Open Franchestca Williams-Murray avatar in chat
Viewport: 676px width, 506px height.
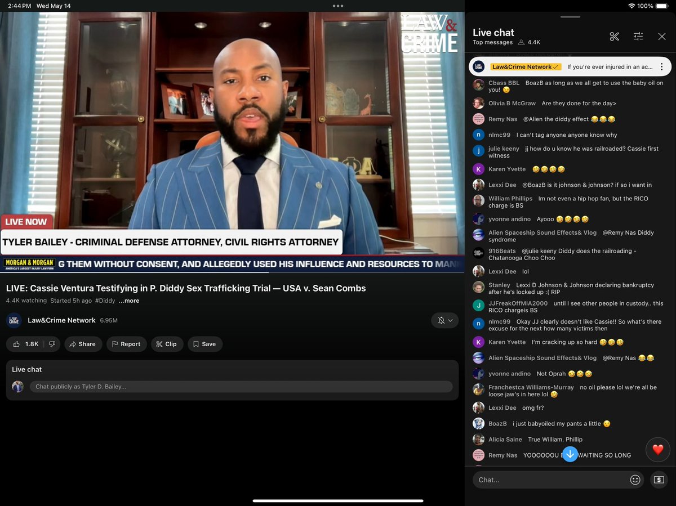click(478, 389)
